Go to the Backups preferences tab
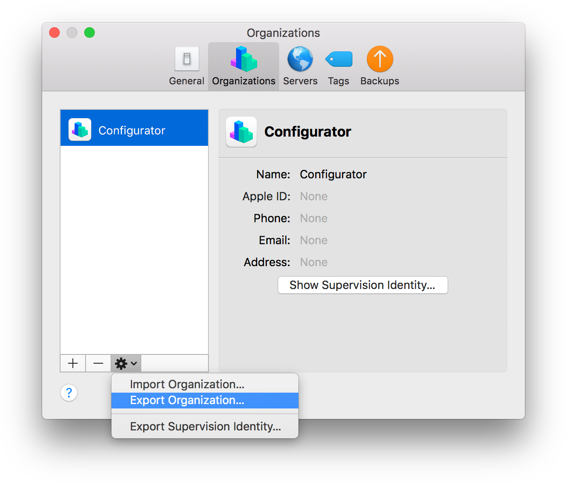 [x=380, y=66]
